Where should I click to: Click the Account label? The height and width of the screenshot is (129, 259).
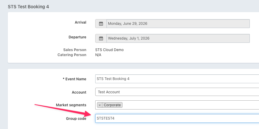coord(79,92)
